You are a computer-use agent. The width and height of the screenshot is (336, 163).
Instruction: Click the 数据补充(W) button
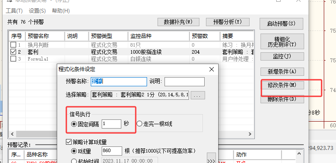[x=178, y=22]
